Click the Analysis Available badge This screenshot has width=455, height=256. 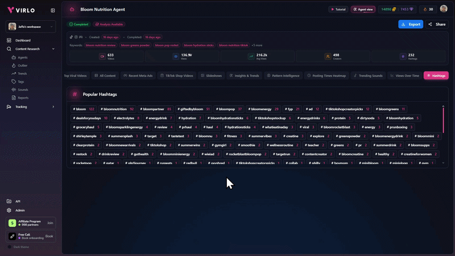(109, 24)
